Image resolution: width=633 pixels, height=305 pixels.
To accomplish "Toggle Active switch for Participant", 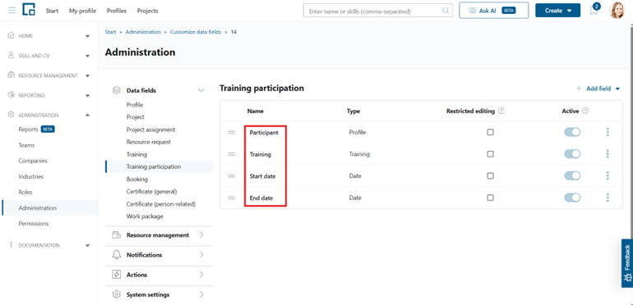I will click(x=572, y=132).
